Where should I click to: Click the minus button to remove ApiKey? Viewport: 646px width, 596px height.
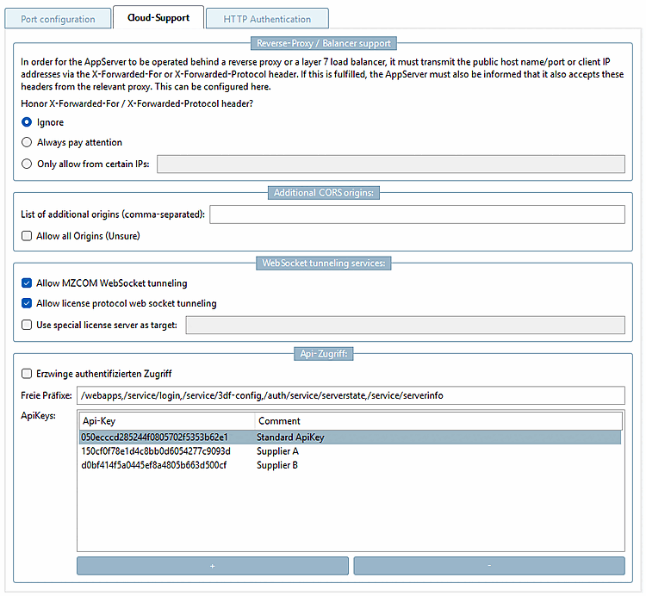pos(488,566)
